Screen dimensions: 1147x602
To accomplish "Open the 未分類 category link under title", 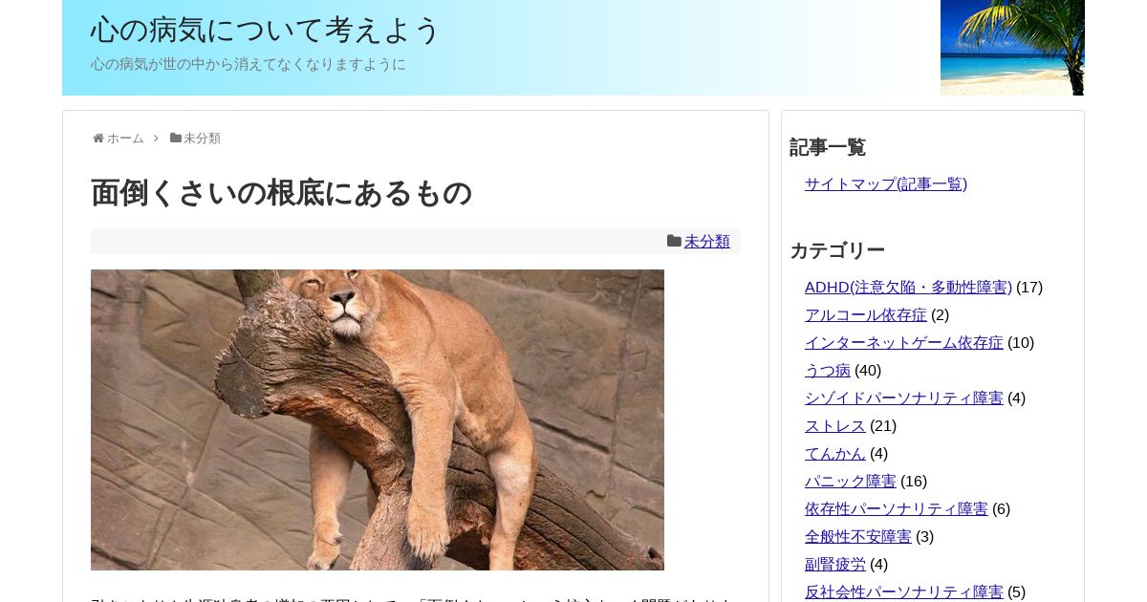I will [707, 242].
